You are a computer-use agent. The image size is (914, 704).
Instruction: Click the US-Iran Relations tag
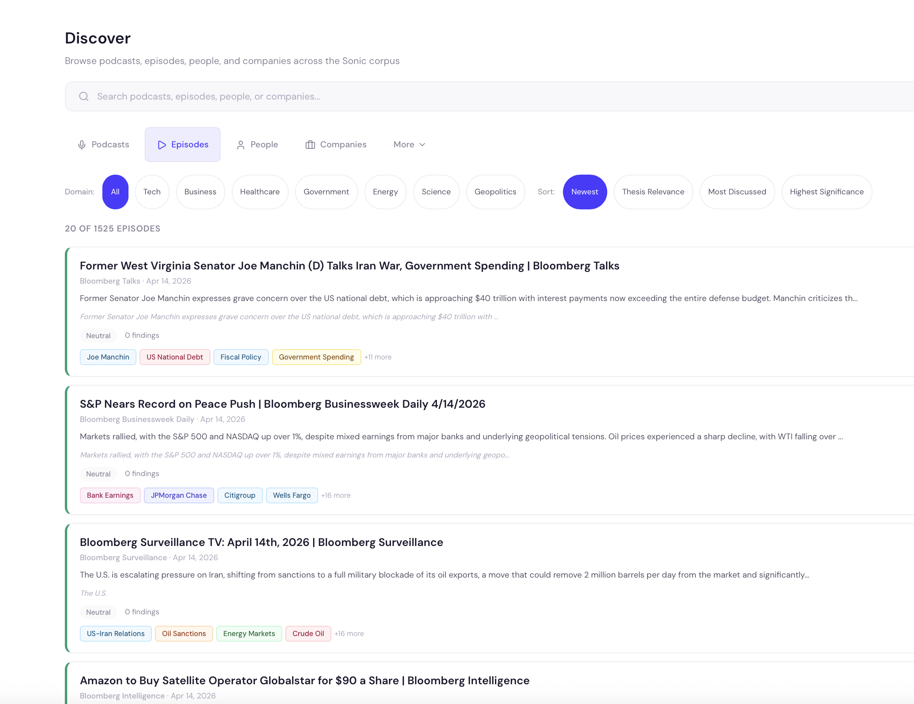pos(115,634)
